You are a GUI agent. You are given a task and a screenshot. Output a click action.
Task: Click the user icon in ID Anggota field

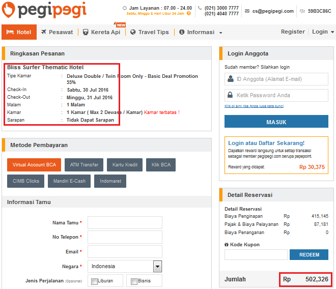pyautogui.click(x=231, y=79)
